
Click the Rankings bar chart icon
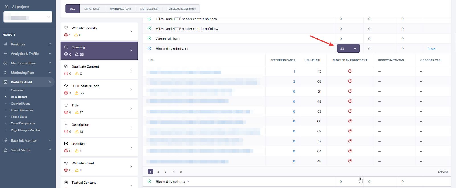click(5, 44)
